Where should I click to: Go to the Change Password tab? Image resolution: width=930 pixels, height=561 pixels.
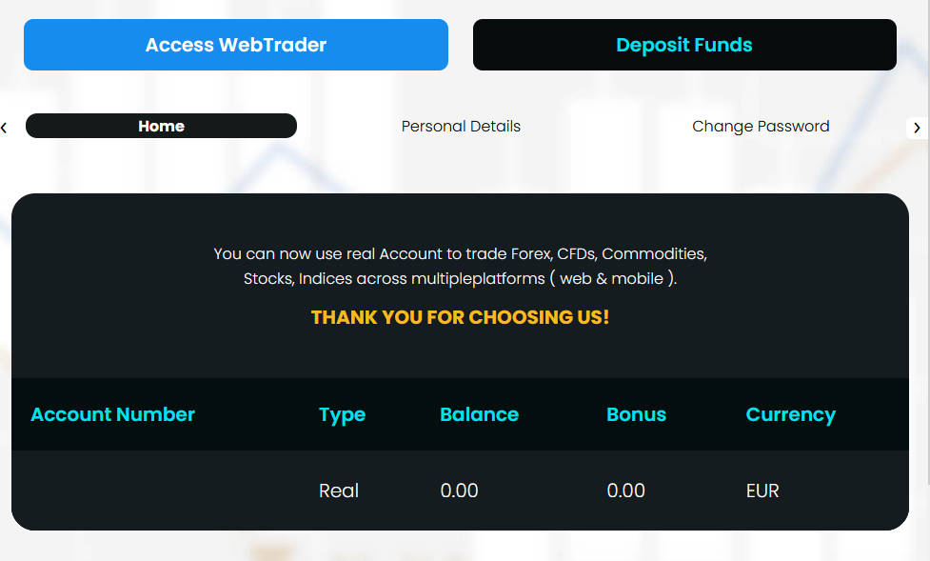[761, 126]
